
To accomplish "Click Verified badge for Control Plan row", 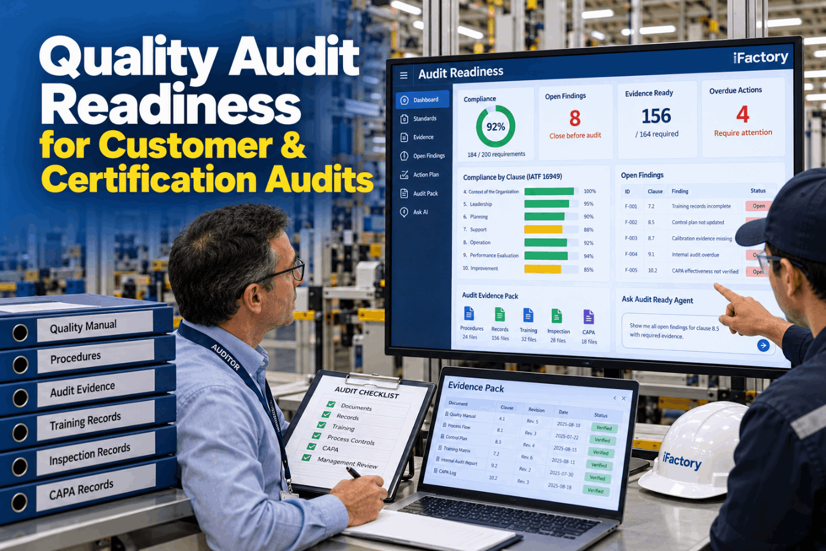I will click(601, 453).
